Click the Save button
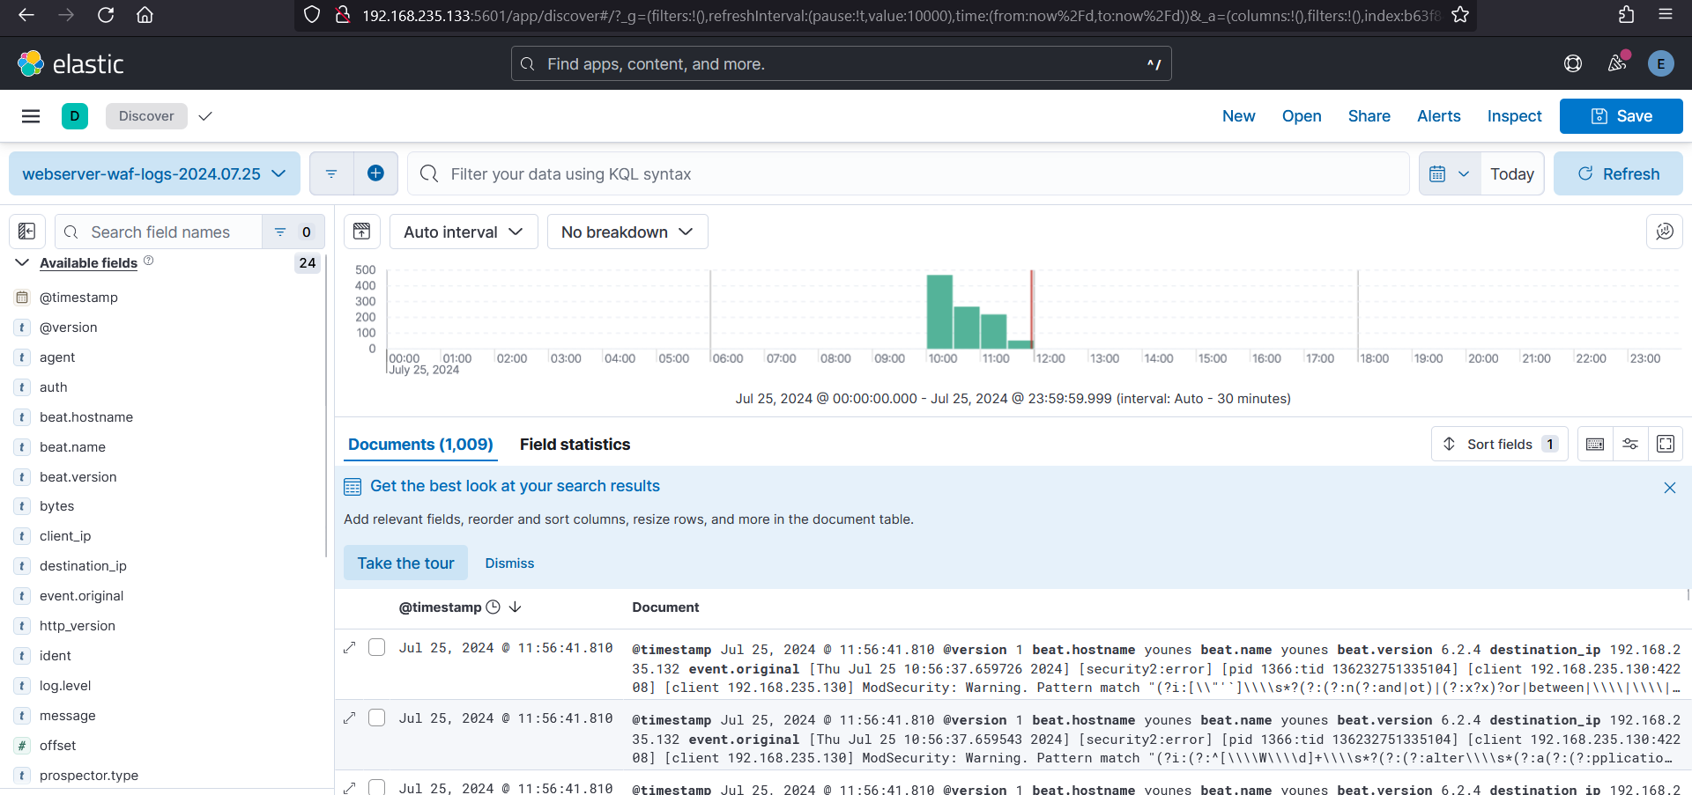 coord(1621,116)
